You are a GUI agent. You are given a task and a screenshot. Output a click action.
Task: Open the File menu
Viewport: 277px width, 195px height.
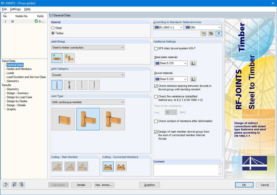coord(4,9)
